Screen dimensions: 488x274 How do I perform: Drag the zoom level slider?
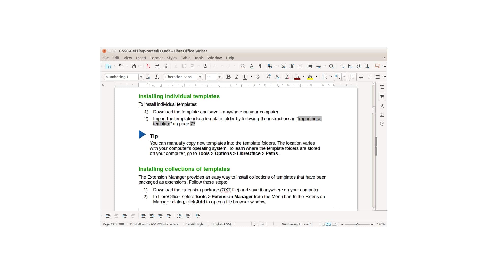point(357,224)
